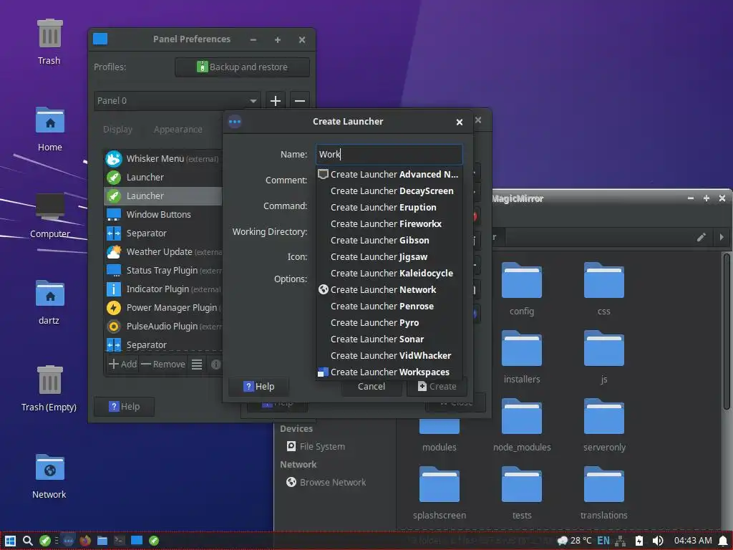Click Remove below the panel items list
Screen dimensions: 733x550
164,365
